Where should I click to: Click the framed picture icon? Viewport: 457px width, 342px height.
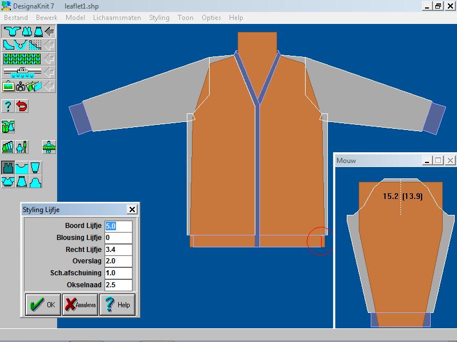point(8,87)
